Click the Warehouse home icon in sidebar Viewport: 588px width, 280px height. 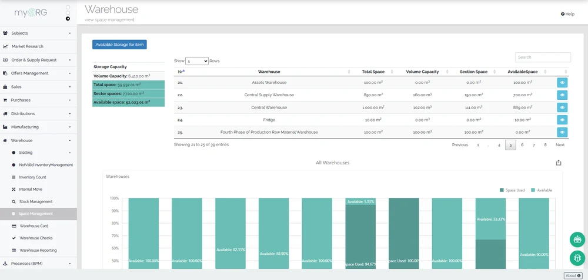[x=5, y=140]
